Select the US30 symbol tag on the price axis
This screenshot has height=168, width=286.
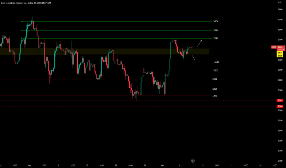tap(274, 47)
